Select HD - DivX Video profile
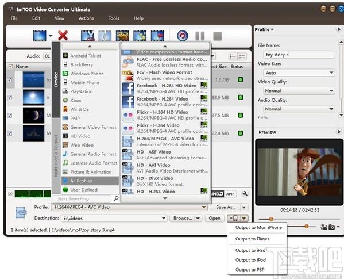The height and width of the screenshot is (279, 344). pos(165,181)
